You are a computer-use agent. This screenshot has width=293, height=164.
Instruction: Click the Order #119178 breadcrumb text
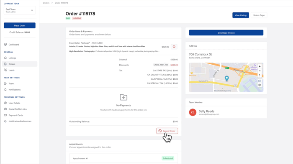pos(61,3)
